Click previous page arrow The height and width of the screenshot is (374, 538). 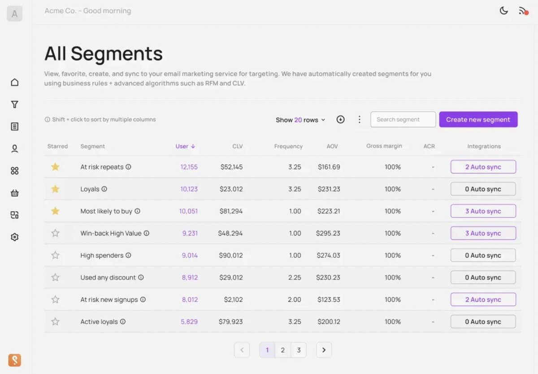(x=242, y=350)
